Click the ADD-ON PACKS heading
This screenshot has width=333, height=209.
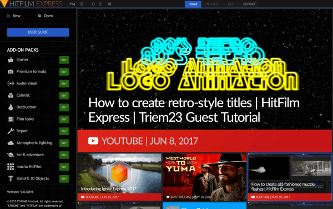(23, 50)
